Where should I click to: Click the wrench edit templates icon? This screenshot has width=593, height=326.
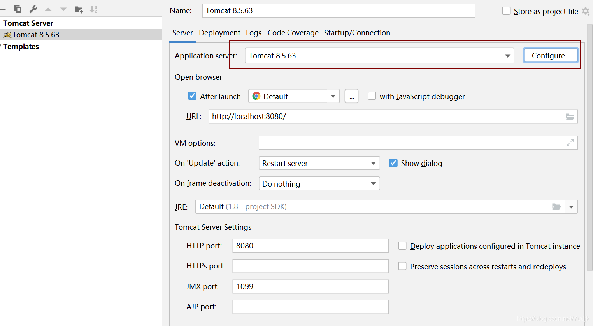click(x=33, y=9)
